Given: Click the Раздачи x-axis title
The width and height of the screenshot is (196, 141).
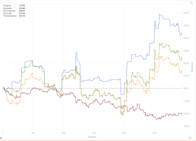Looking at the screenshot, I should pos(92,137).
